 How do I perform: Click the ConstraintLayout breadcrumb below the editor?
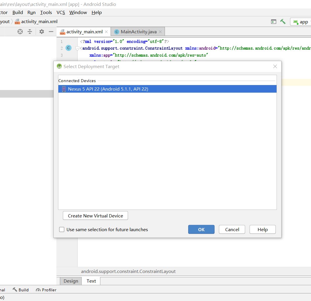point(128,271)
